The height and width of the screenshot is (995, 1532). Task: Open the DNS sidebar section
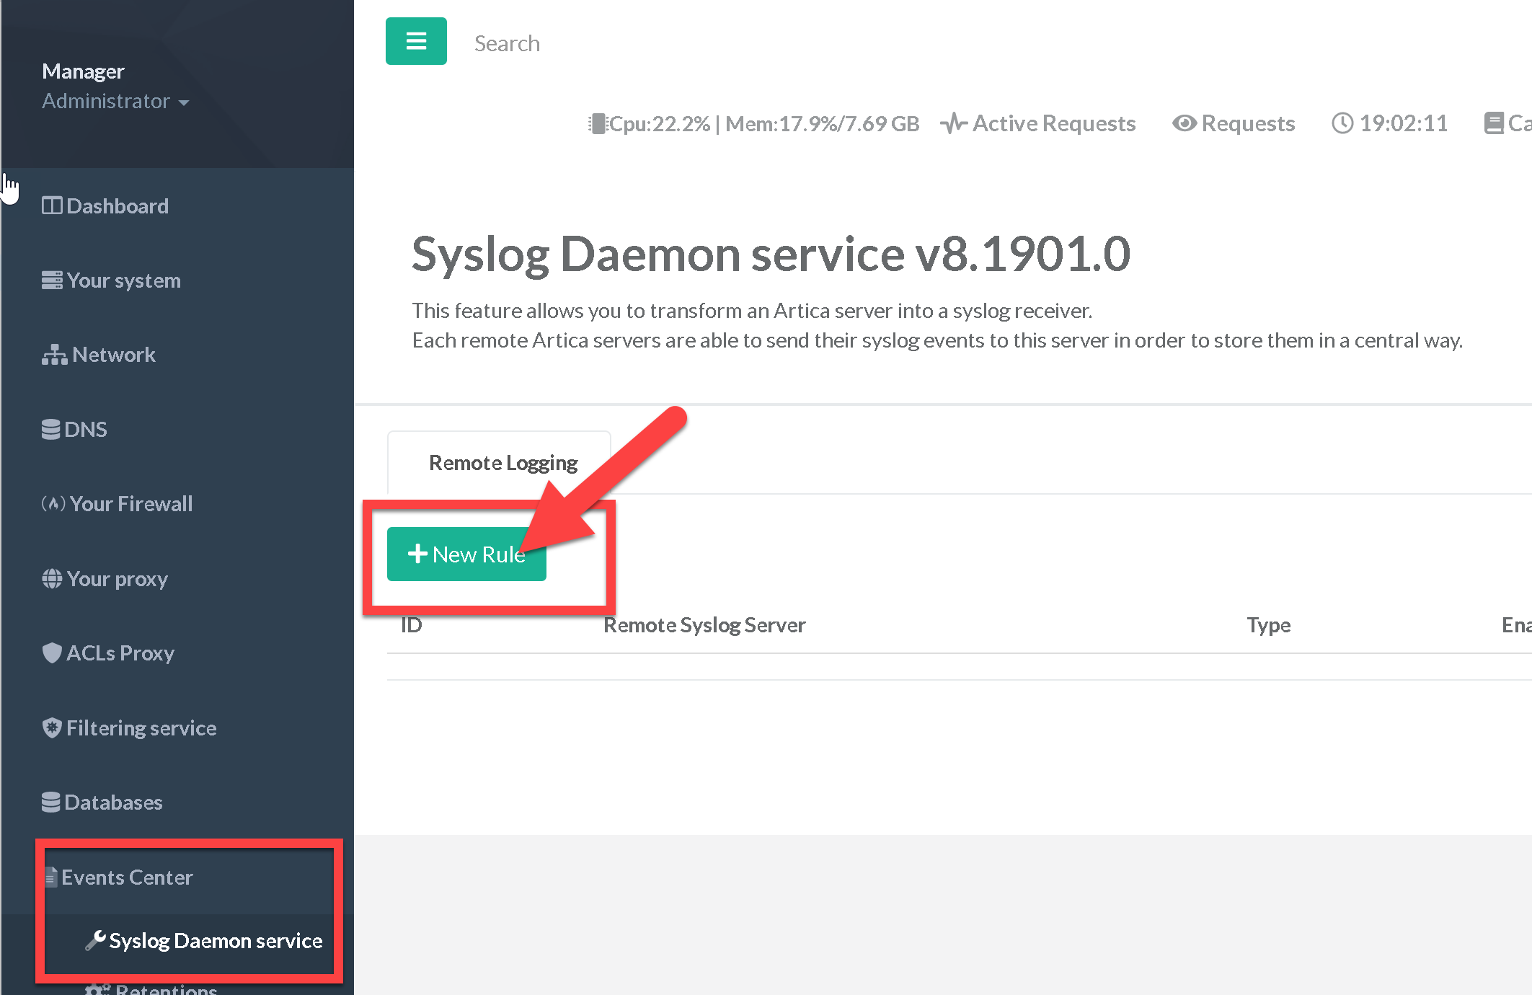pos(74,430)
